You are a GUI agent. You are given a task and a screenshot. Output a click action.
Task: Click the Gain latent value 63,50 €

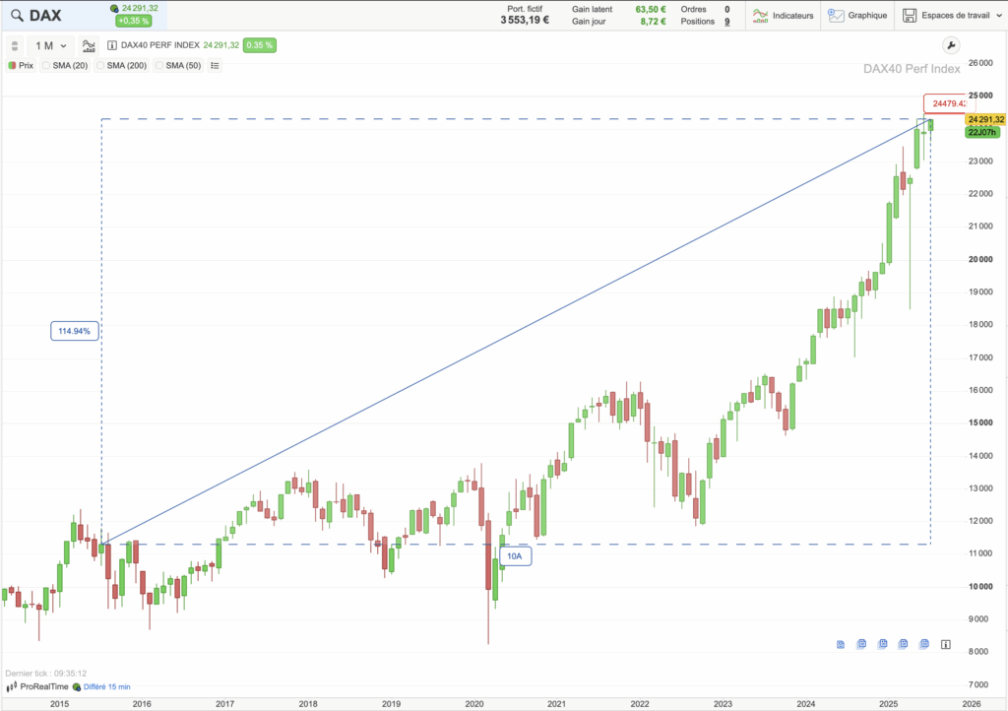pyautogui.click(x=651, y=9)
